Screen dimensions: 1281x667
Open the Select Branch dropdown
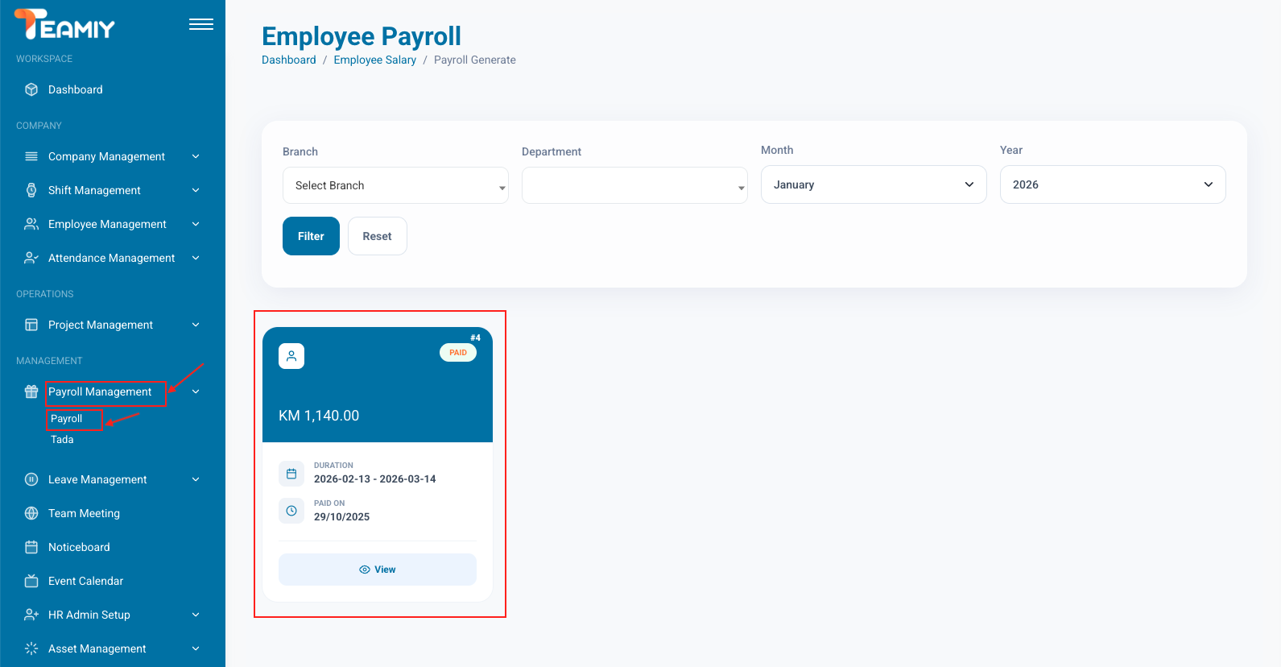[x=395, y=185]
